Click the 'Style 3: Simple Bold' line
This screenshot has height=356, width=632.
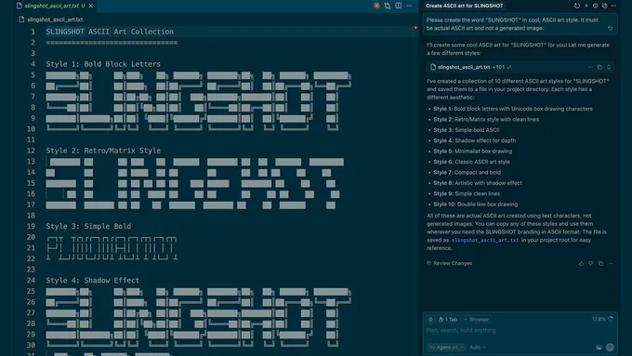(x=88, y=226)
